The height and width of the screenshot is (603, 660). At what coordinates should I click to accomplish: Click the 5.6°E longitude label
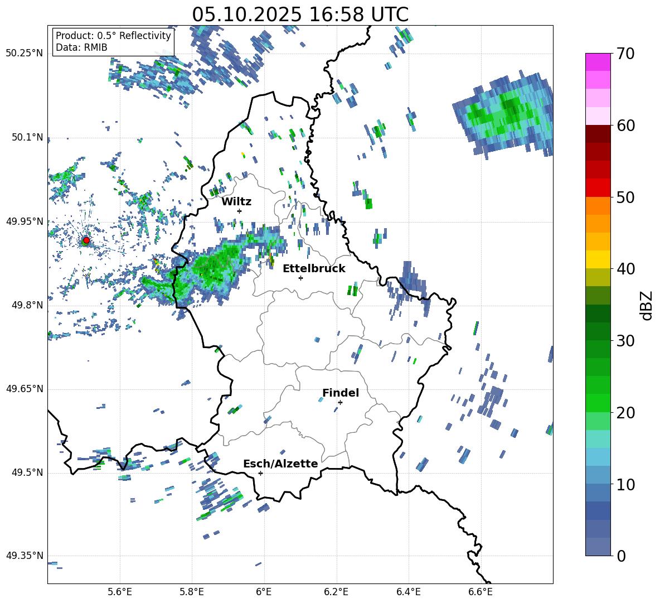click(x=120, y=592)
